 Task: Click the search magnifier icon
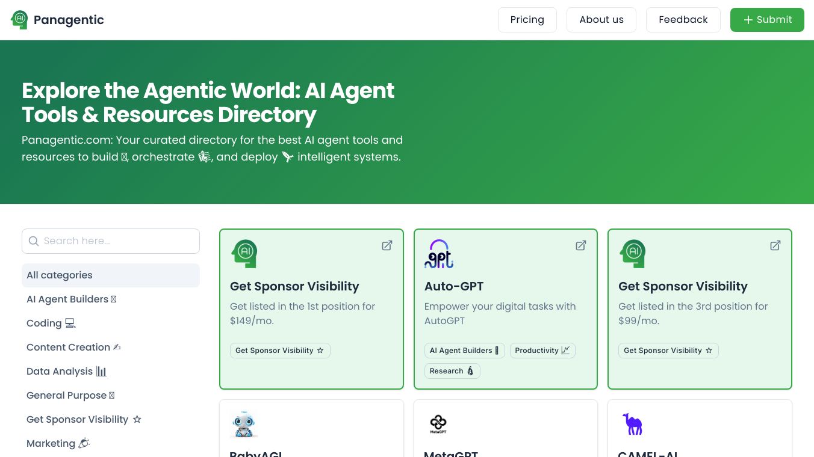[34, 241]
